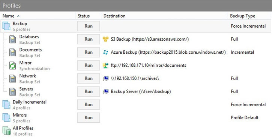Run the Network backup set
Screen dimensions: 272x138
(89, 78)
